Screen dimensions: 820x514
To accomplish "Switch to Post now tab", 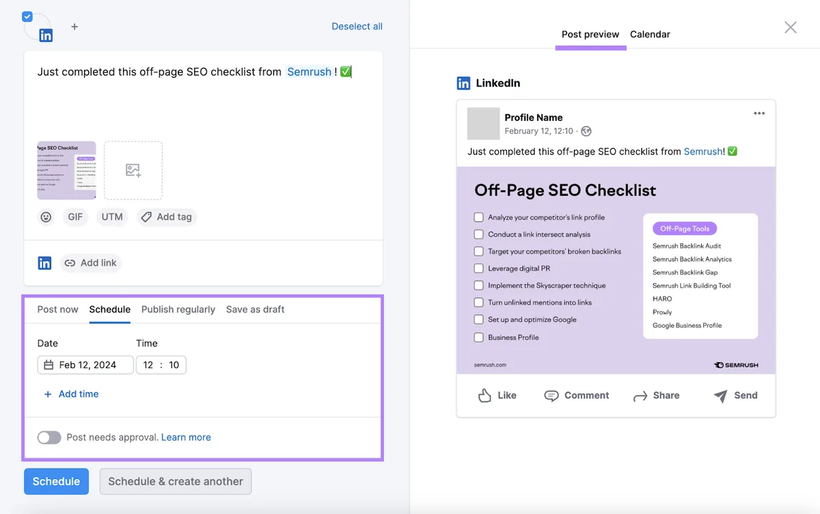I will (x=58, y=310).
